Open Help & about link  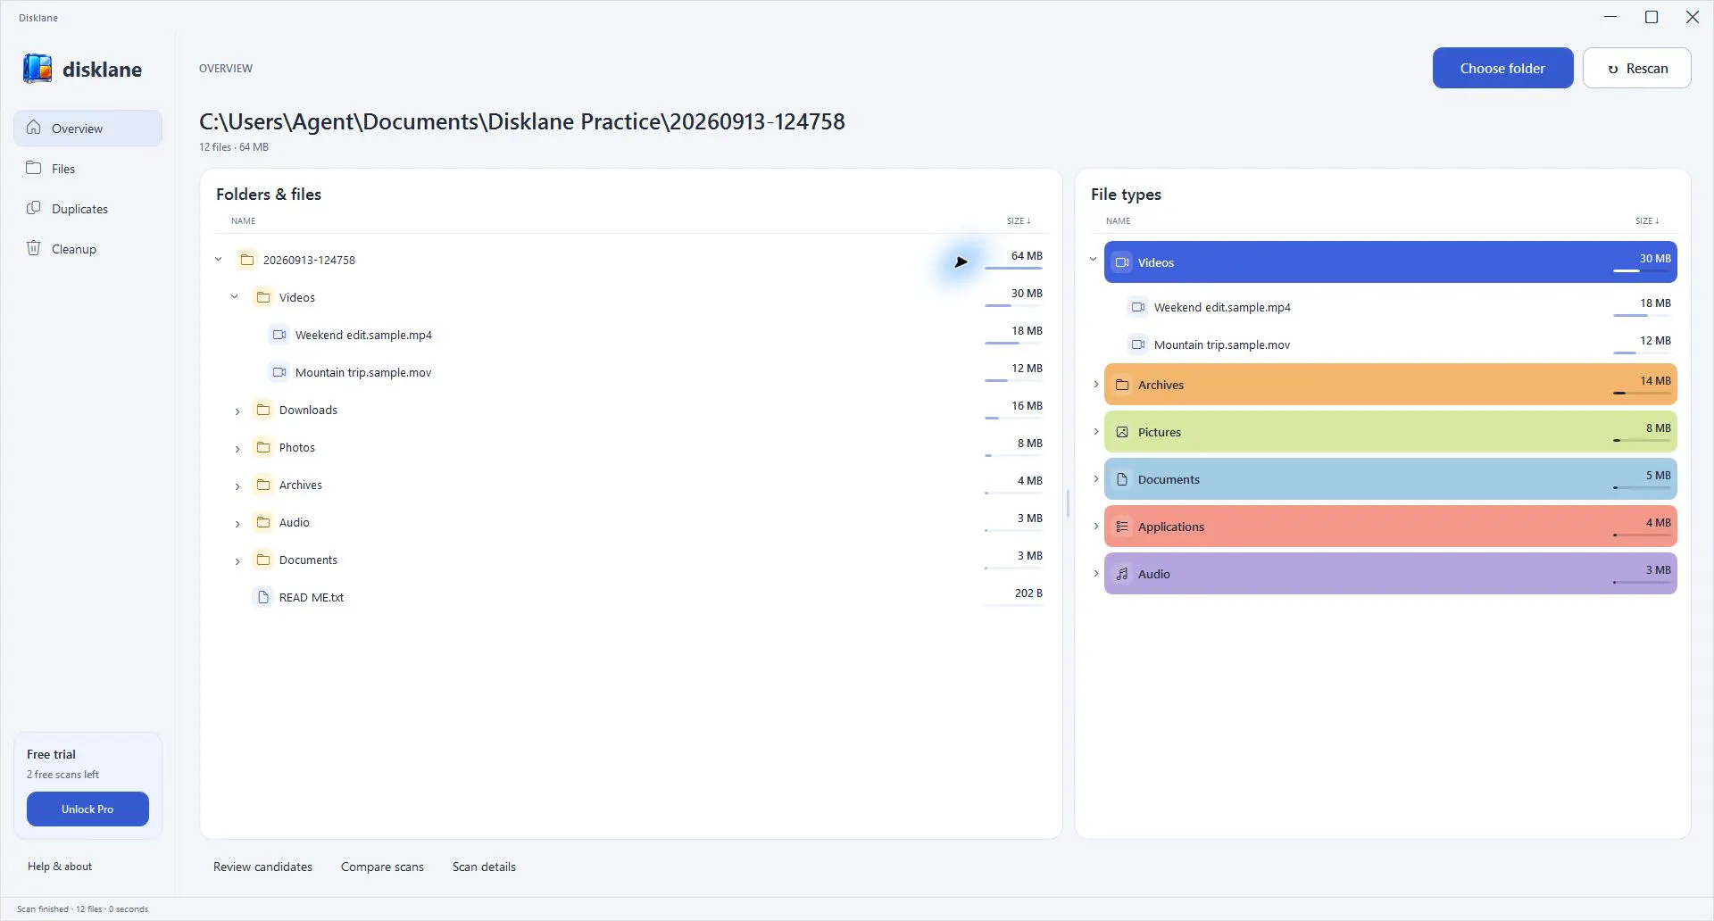(60, 866)
